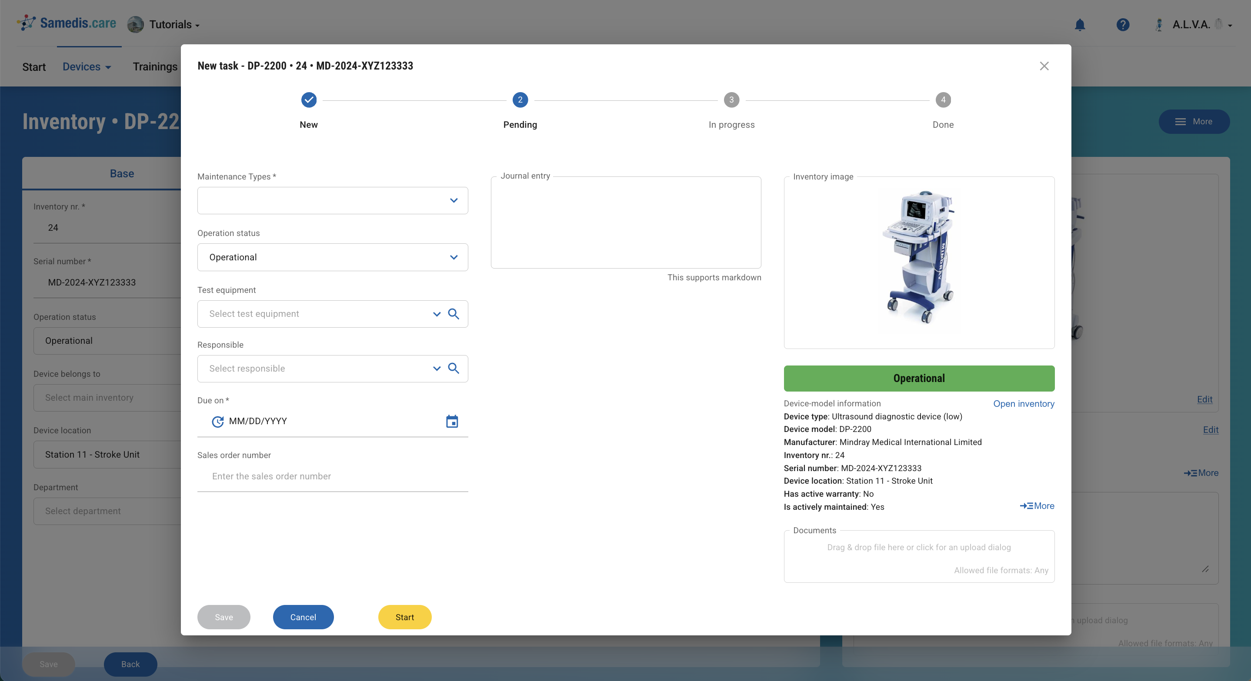Click the calendar icon in Due on field
Viewport: 1251px width, 681px height.
click(x=452, y=421)
